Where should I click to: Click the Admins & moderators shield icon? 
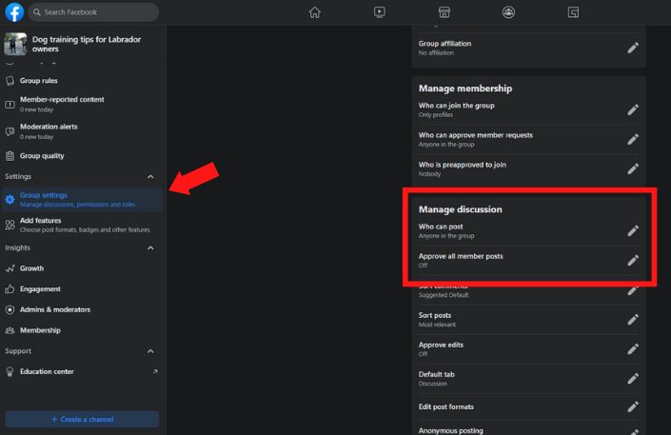pos(10,309)
